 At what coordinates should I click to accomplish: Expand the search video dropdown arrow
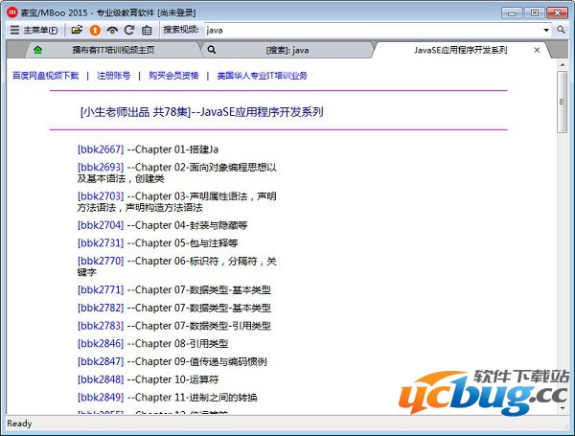546,30
